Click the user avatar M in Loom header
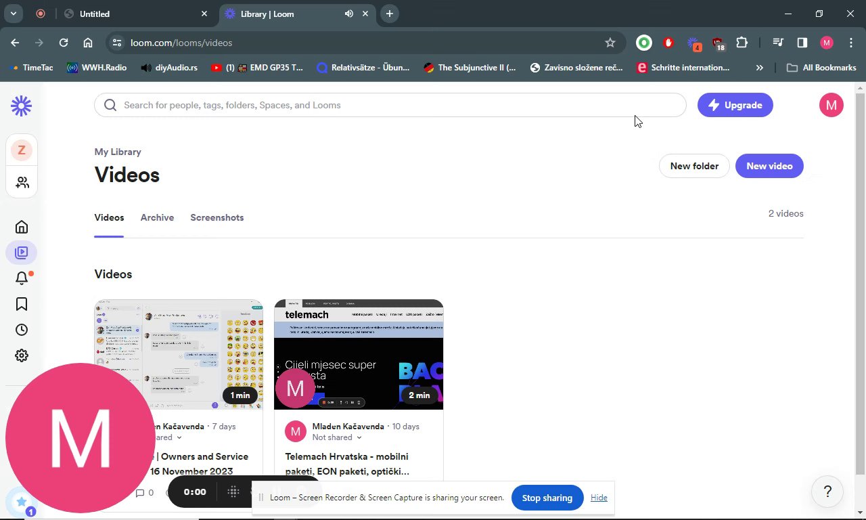Screen dimensions: 866x520 pyautogui.click(x=831, y=105)
